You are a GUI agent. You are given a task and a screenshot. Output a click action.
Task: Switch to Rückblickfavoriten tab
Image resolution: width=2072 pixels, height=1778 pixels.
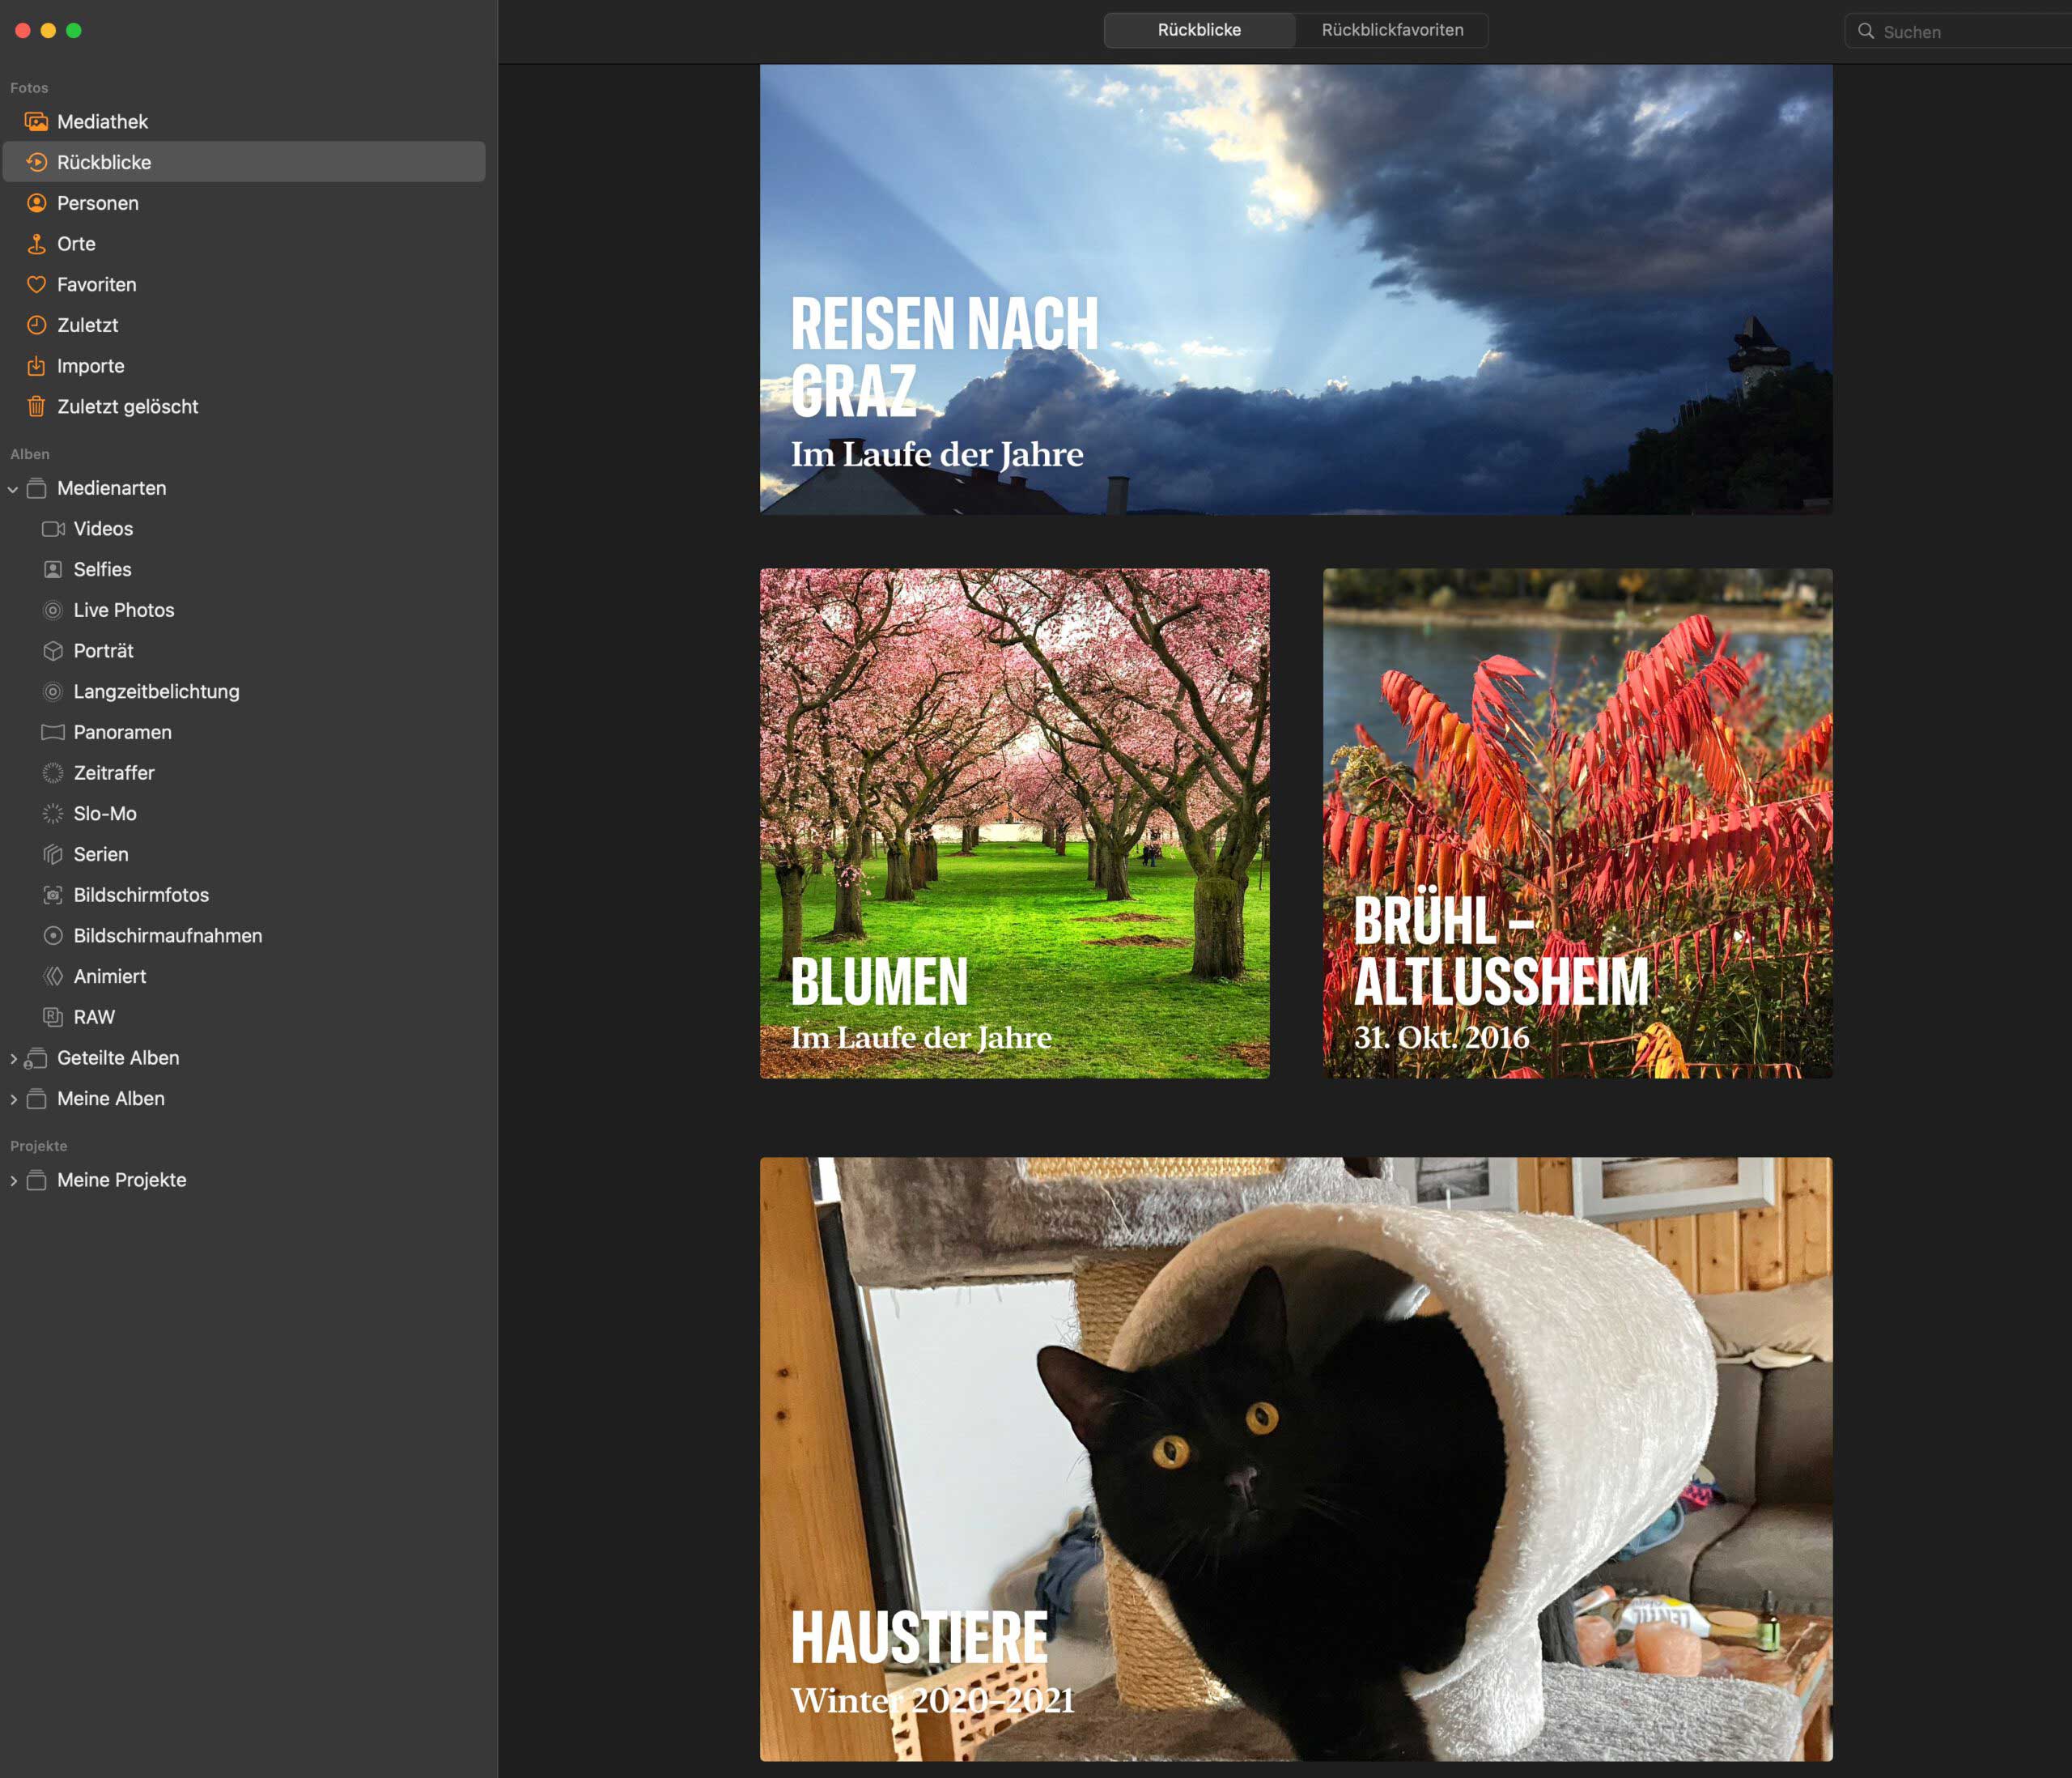pyautogui.click(x=1392, y=30)
